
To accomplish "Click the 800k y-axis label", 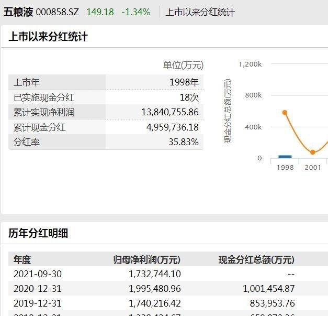I will [253, 95].
